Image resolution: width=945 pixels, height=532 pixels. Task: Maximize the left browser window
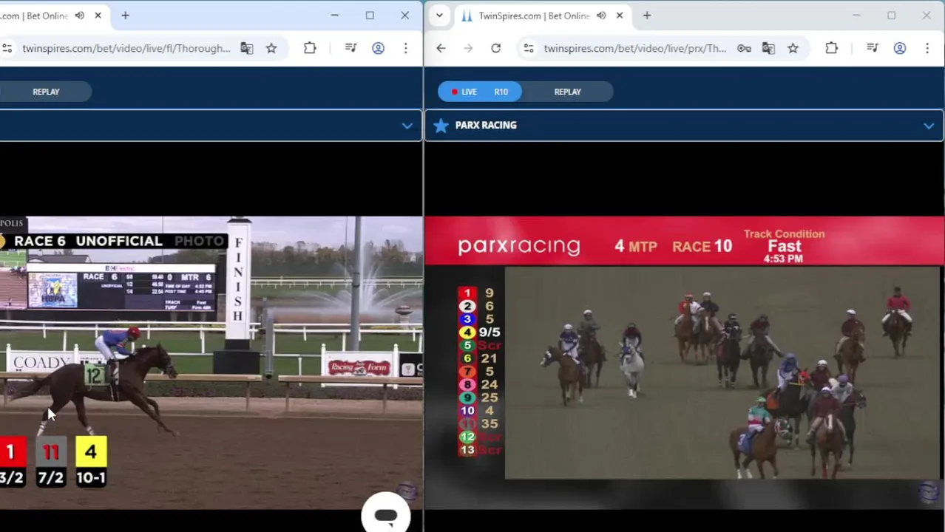(x=370, y=16)
